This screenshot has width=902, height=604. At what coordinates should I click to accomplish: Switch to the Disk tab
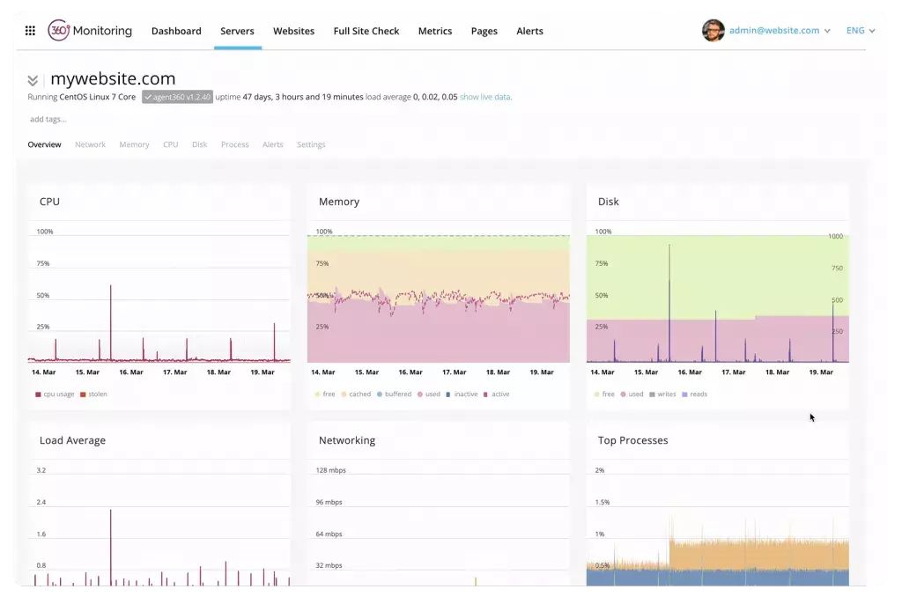pyautogui.click(x=199, y=144)
